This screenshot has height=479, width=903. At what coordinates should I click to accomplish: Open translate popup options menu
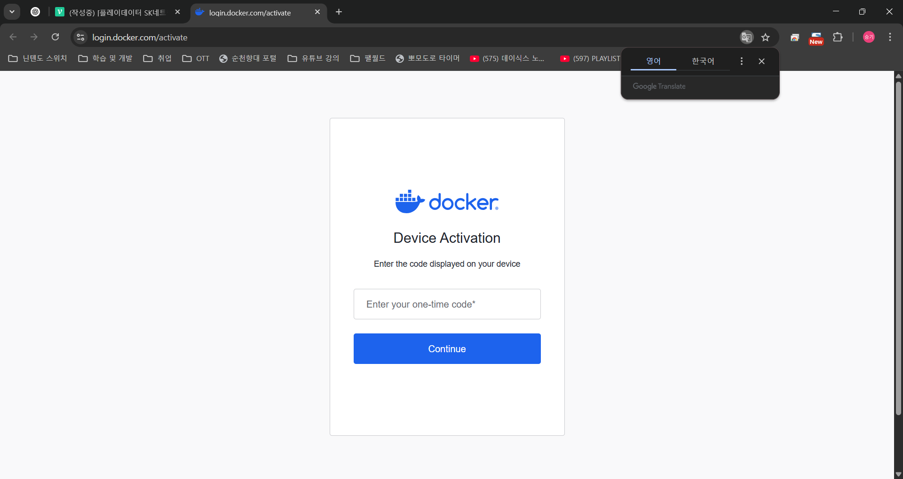pos(741,61)
